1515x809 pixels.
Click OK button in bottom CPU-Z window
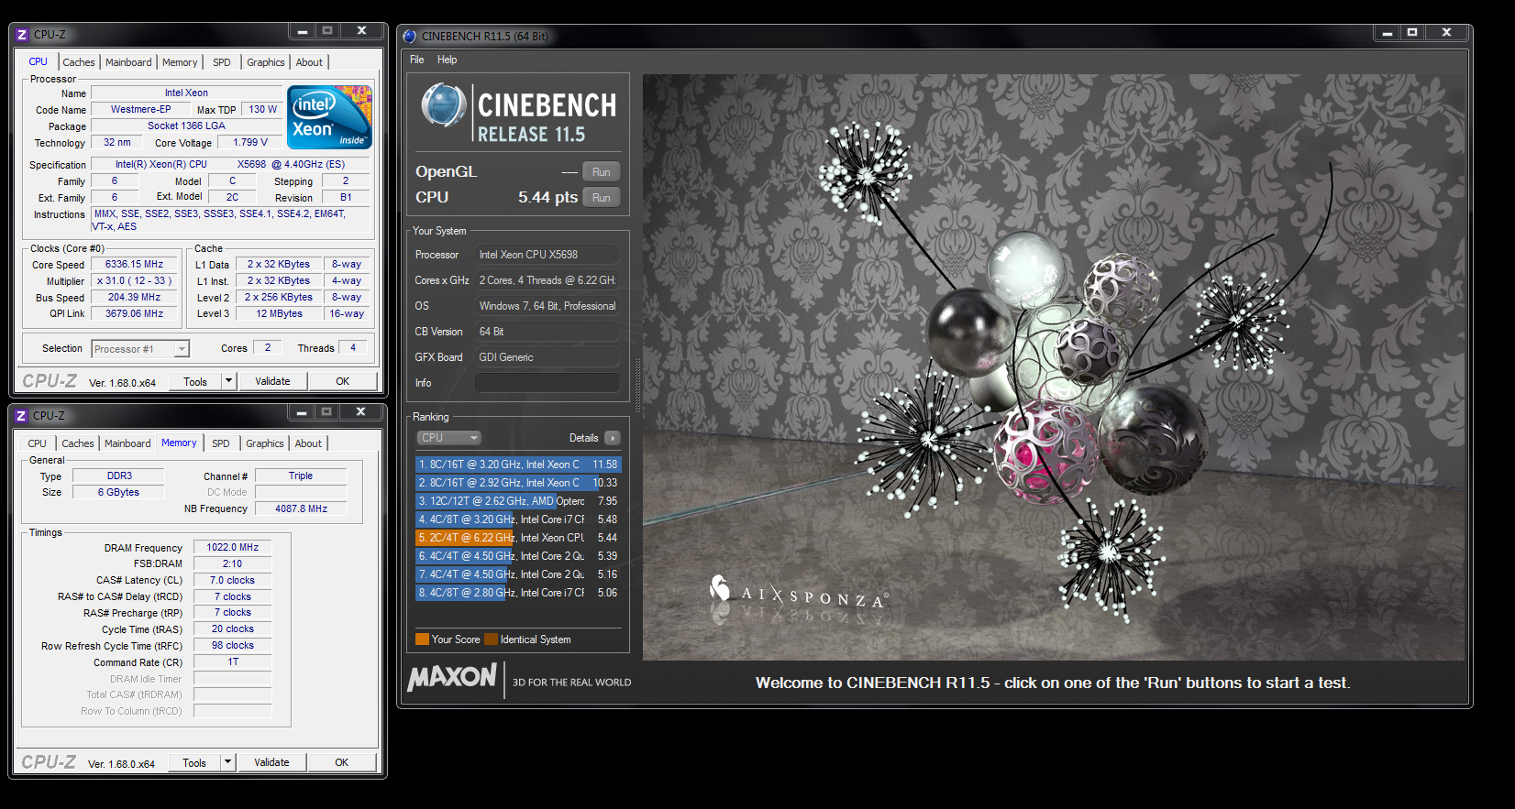341,762
